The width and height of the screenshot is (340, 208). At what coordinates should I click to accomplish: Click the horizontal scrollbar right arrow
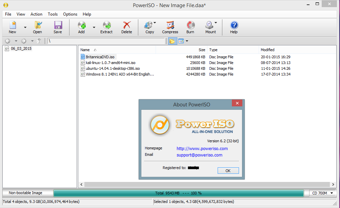(333, 184)
